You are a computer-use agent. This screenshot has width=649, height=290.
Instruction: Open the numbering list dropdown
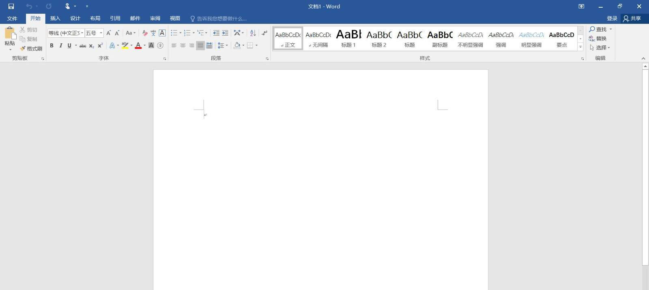coord(193,33)
